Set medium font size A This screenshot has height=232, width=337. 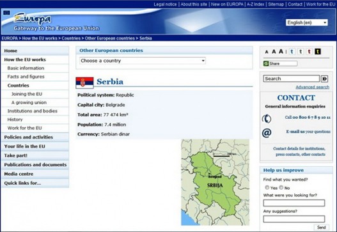click(274, 52)
